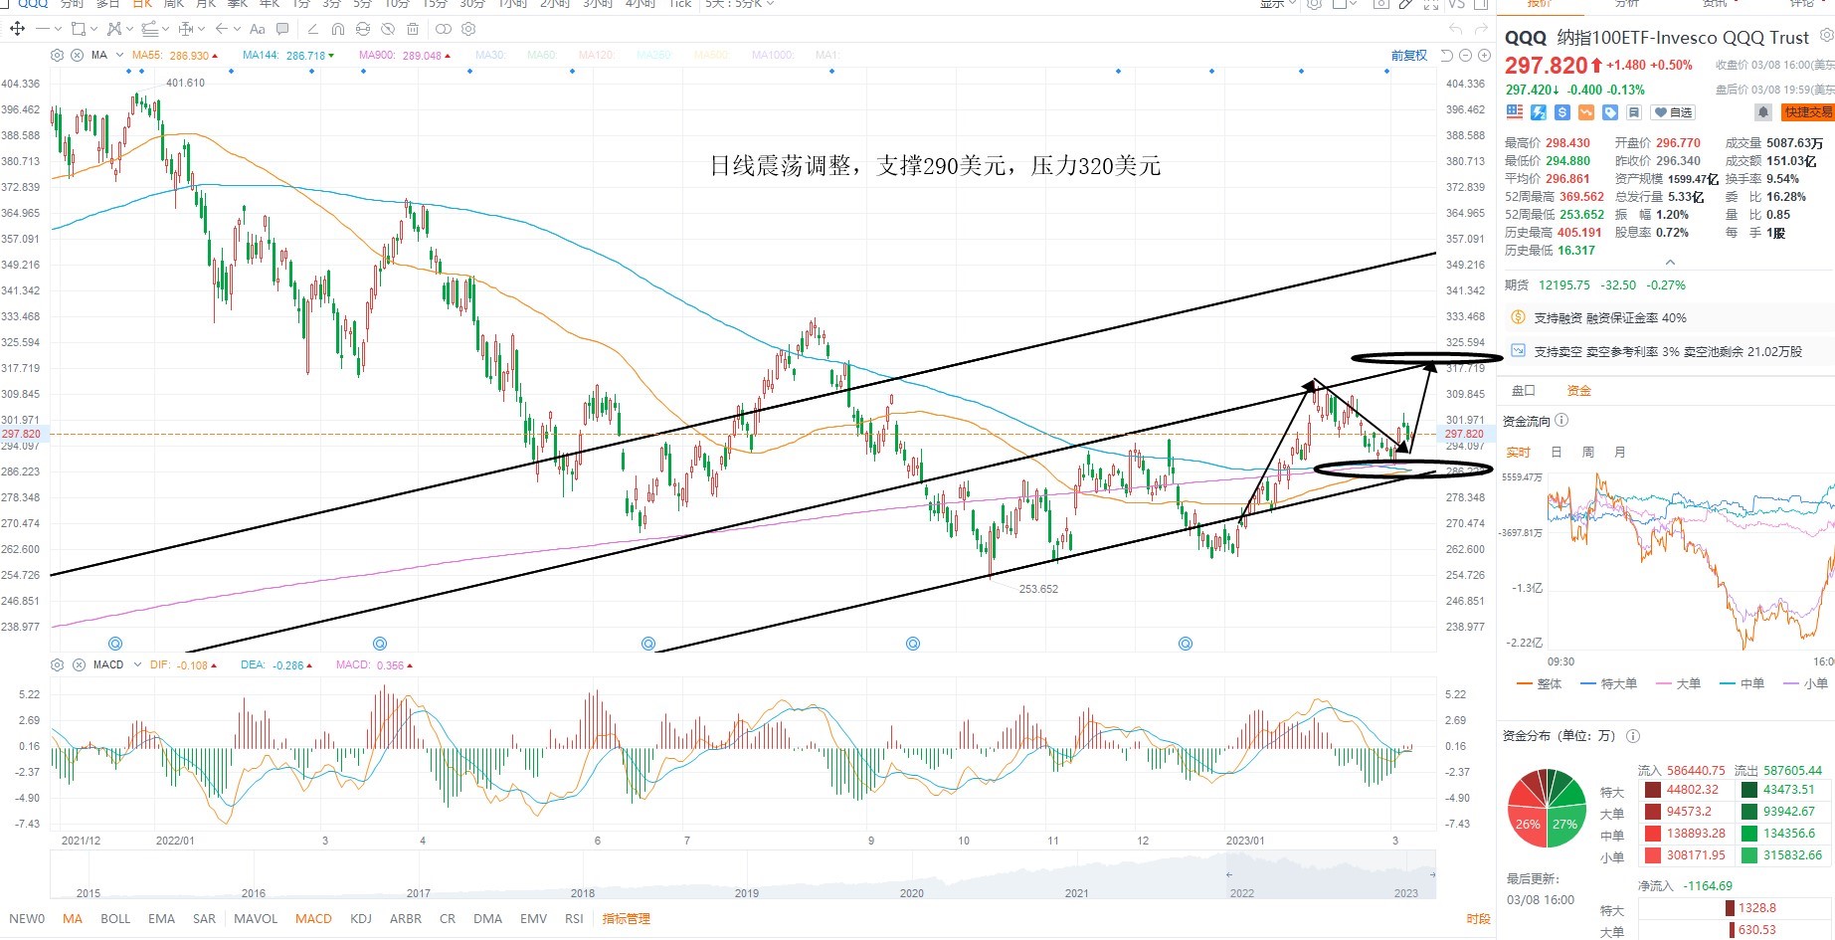Expand the rectangle tool dropdown arrow
The image size is (1835, 940).
pos(93,29)
